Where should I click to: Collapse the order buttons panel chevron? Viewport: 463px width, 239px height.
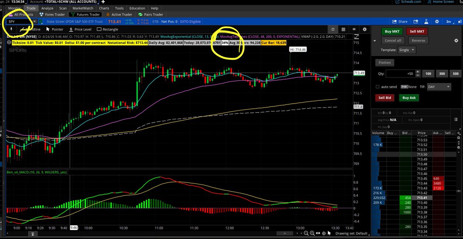(374, 41)
